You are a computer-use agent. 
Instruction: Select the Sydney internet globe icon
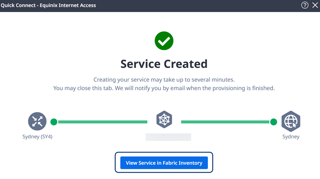(x=291, y=121)
